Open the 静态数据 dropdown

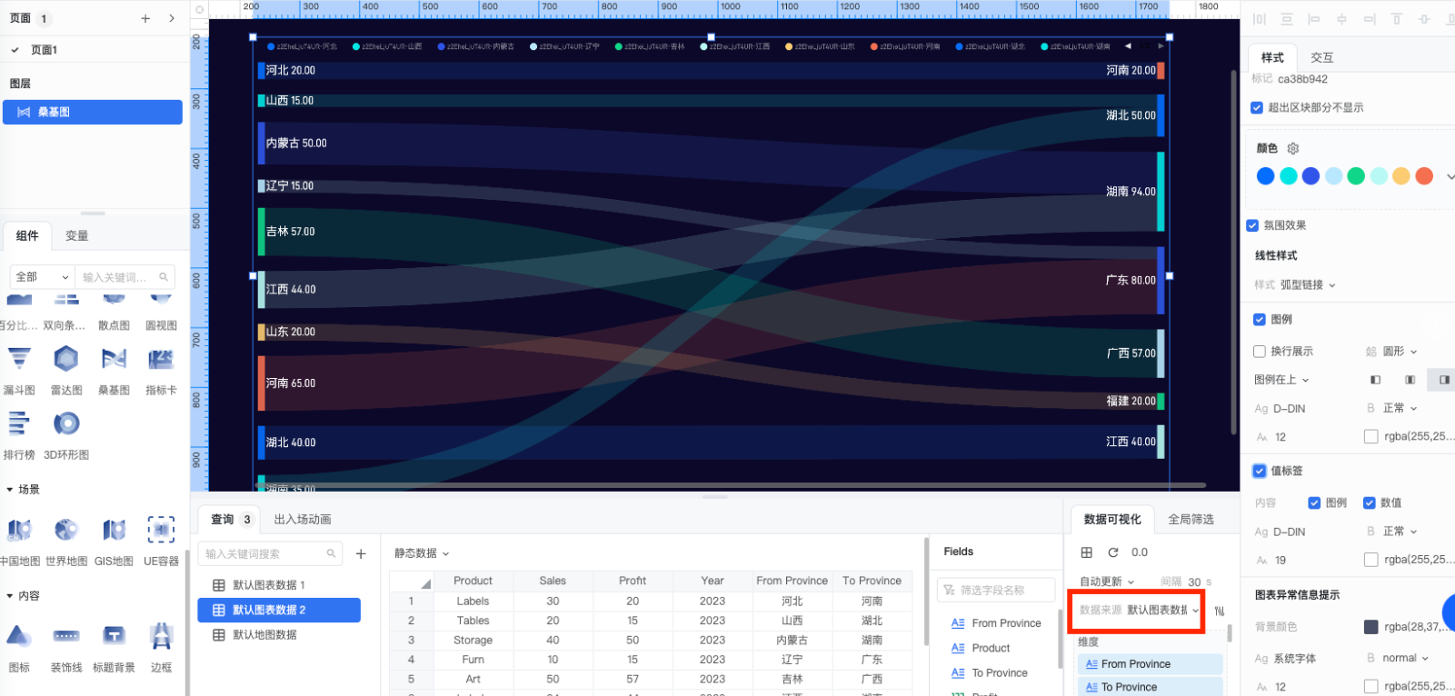point(422,553)
